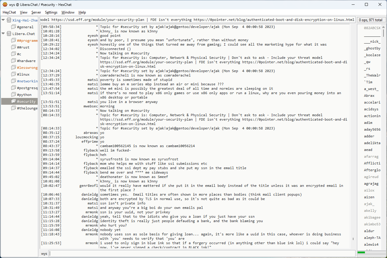Select user Abrax in the user list
387x258 pixels.
pyautogui.click(x=369, y=96)
